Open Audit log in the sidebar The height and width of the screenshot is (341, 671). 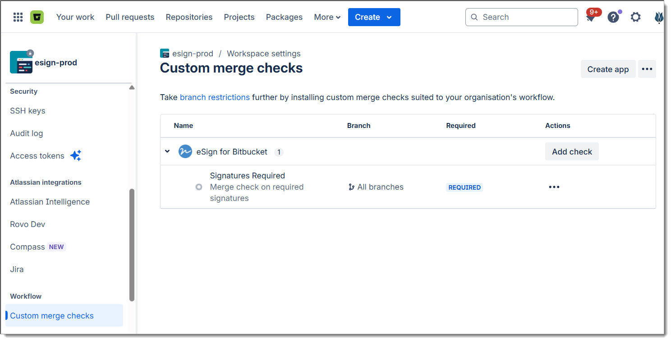coord(27,133)
